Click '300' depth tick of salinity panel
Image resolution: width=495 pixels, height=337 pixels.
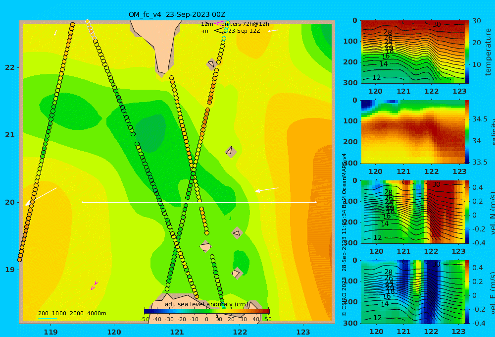(x=350, y=163)
